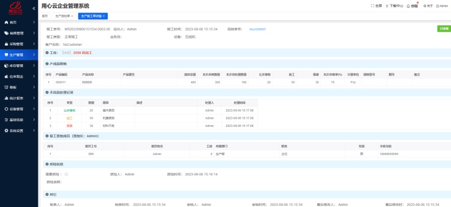Open work order link Wo2309007

click(258, 29)
